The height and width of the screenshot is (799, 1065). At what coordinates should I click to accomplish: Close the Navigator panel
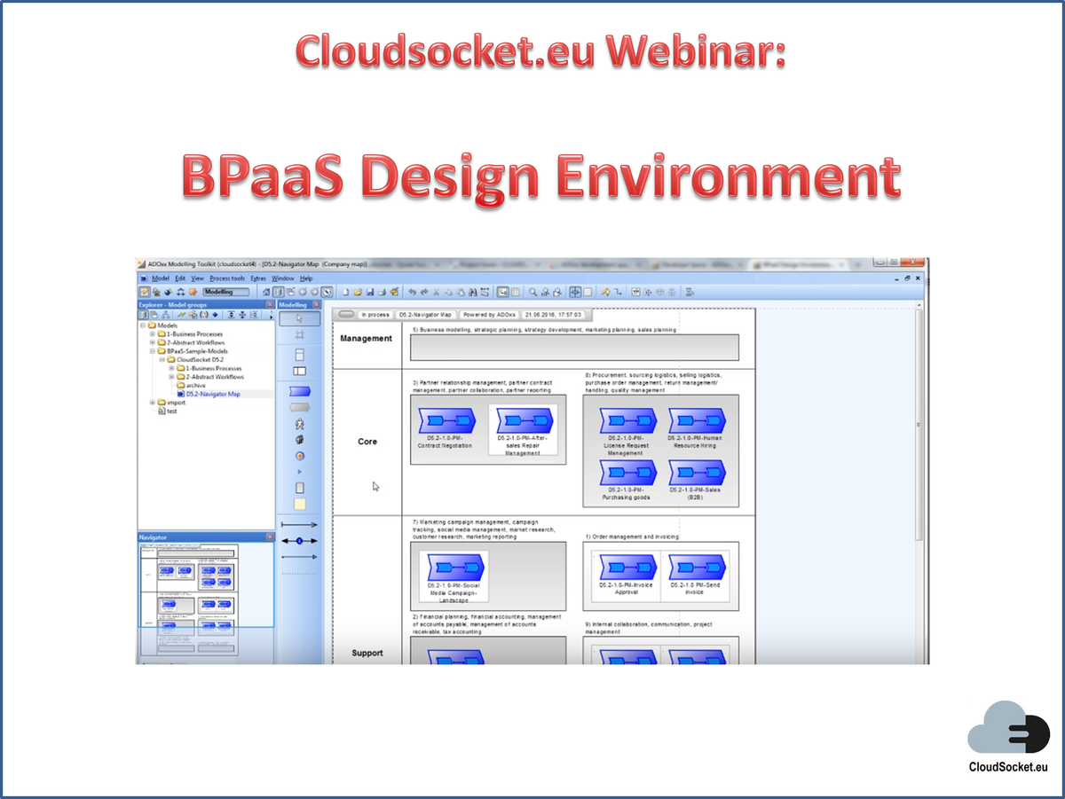pyautogui.click(x=270, y=537)
